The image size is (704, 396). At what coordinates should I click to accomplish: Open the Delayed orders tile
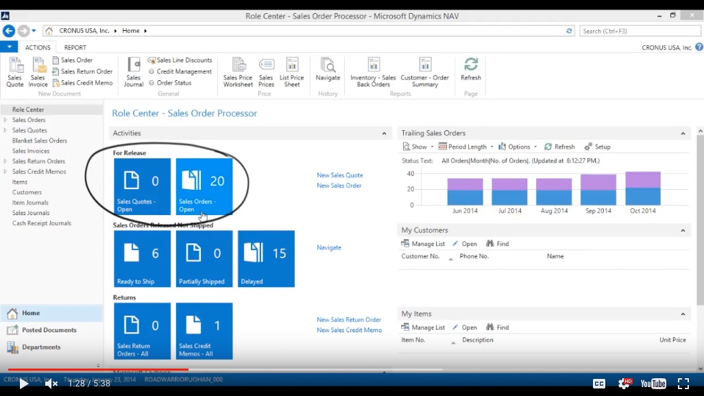point(266,258)
